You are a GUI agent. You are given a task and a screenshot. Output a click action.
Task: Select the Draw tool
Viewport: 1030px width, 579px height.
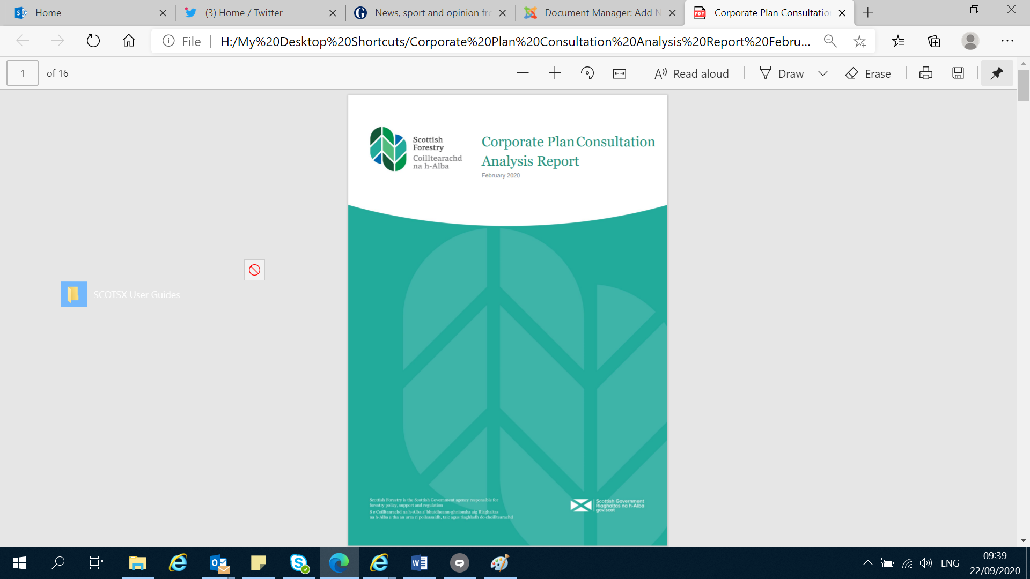point(782,73)
